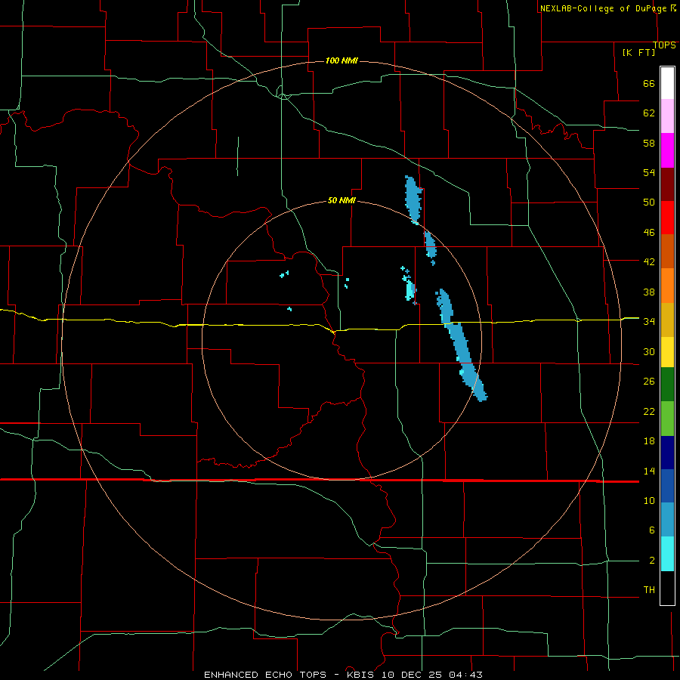Viewport: 680px width, 680px height.
Task: Click the legend value 2
Action: click(652, 561)
